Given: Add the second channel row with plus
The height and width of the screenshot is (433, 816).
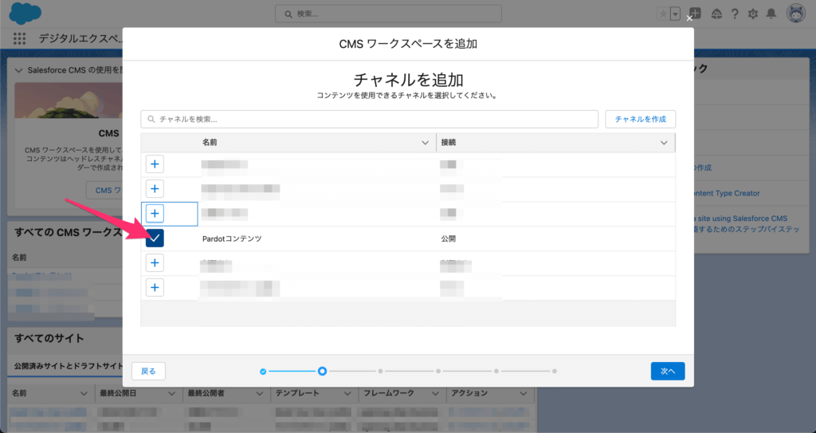Looking at the screenshot, I should pos(155,189).
